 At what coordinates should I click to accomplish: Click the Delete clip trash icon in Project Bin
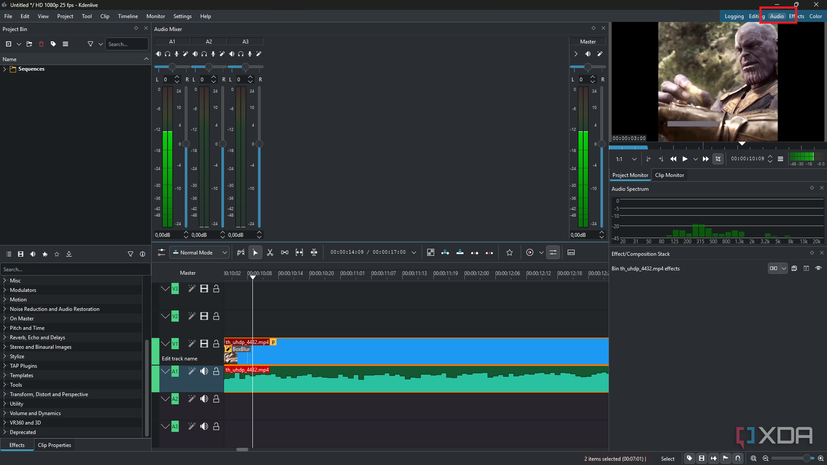41,44
